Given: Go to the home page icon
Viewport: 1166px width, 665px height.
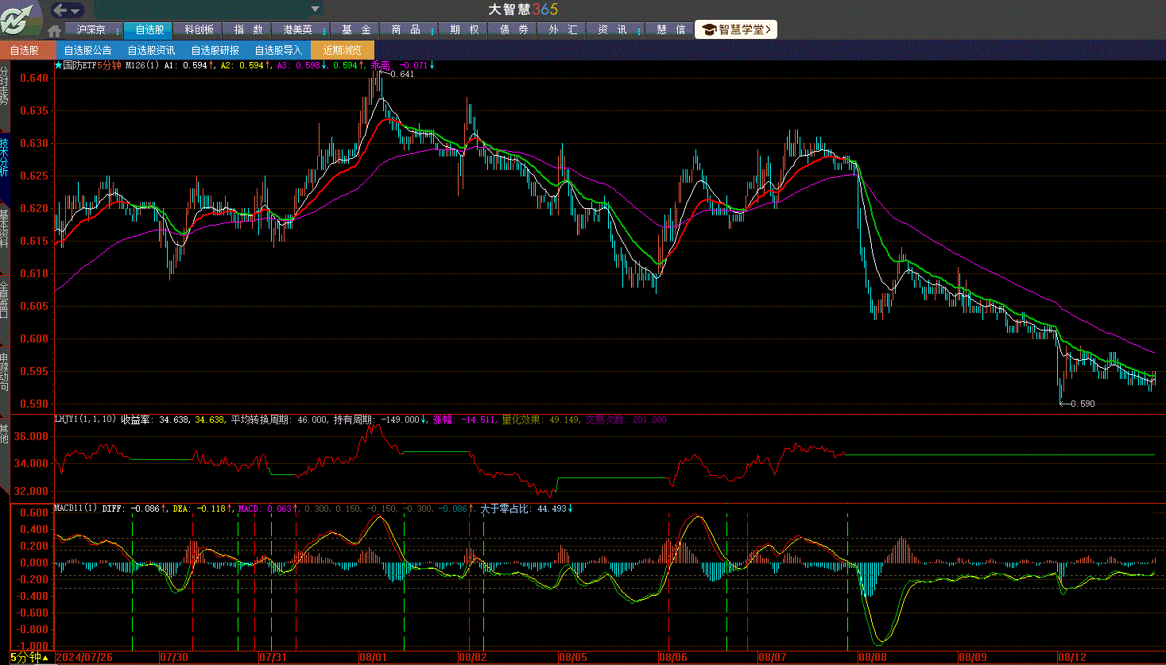Looking at the screenshot, I should [54, 31].
